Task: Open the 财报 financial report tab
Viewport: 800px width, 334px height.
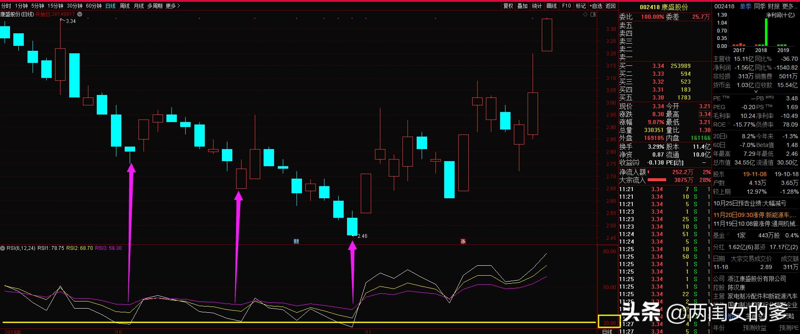Action: 774,6
